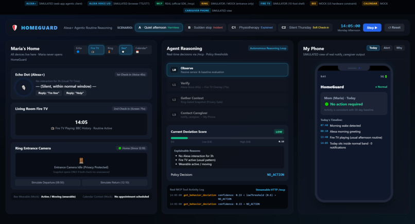Click the Echo Dot microphone orb icon

(24, 87)
